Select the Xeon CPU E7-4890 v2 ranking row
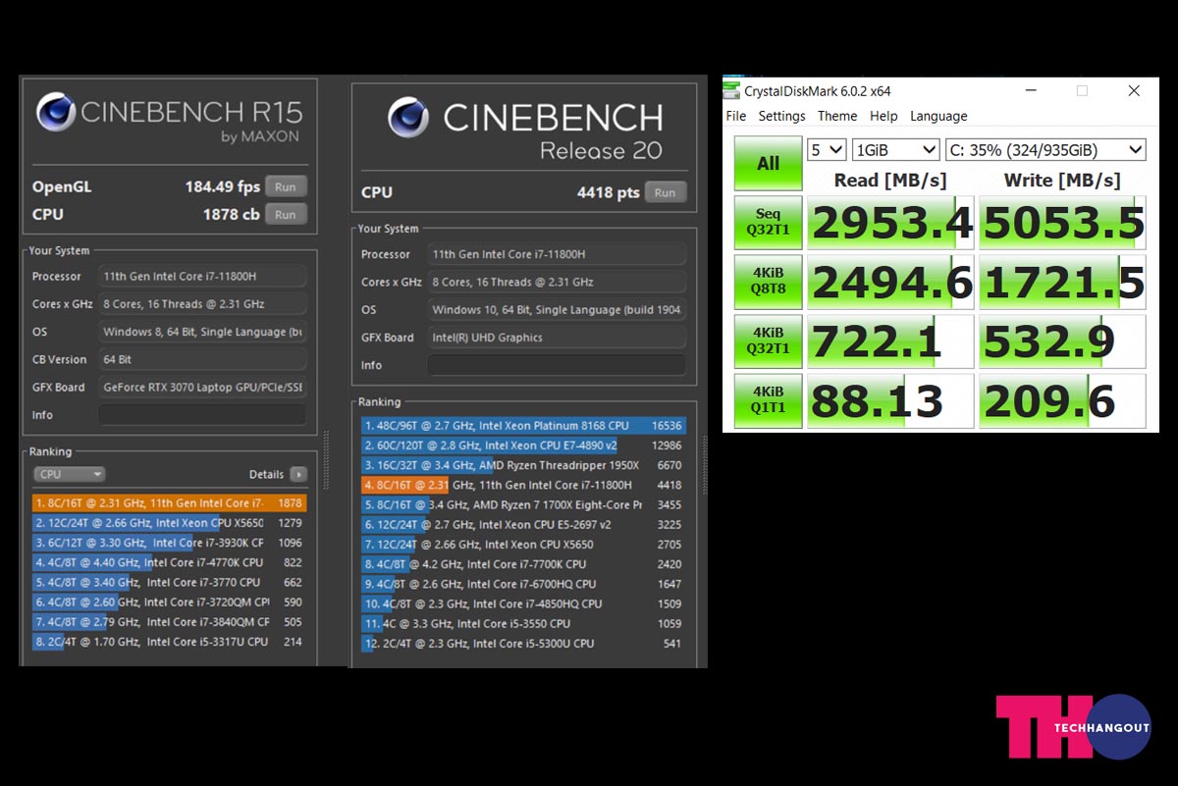This screenshot has width=1178, height=786. pos(523,445)
